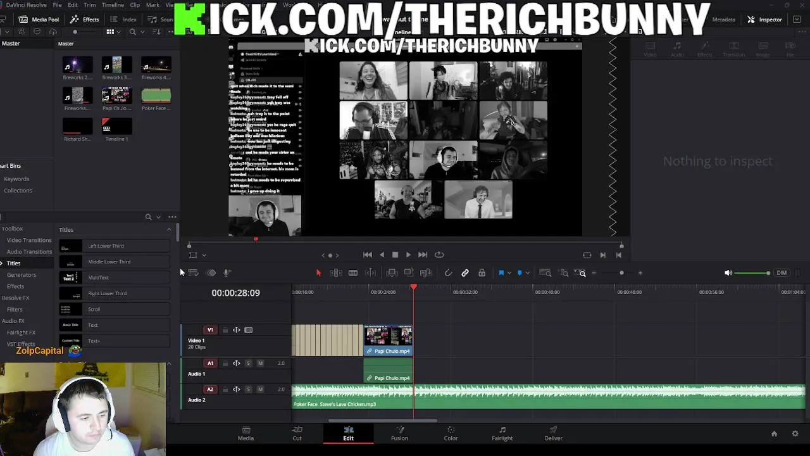The image size is (810, 456).
Task: Toggle Loop playback in viewer
Action: [439, 255]
